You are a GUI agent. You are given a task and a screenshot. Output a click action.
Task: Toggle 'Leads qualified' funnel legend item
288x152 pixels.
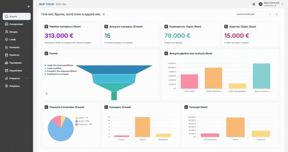click(54, 68)
